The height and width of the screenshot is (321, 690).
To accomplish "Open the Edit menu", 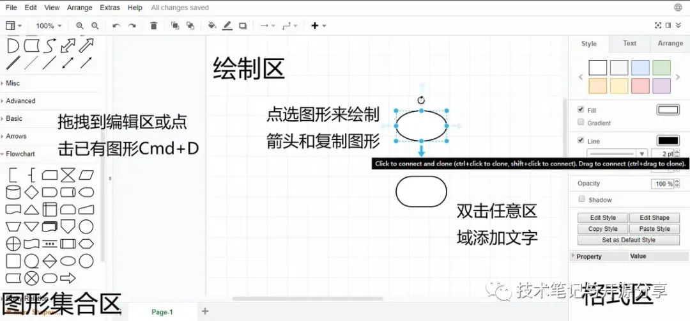I will [x=31, y=8].
